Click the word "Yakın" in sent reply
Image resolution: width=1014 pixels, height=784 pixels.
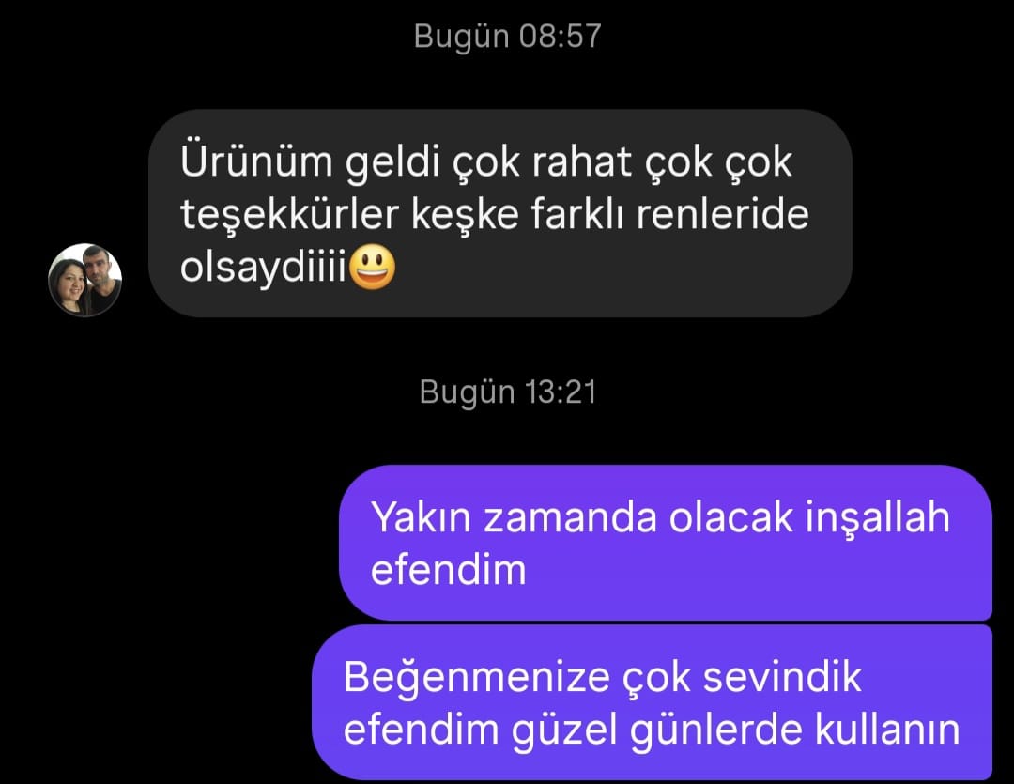click(421, 517)
